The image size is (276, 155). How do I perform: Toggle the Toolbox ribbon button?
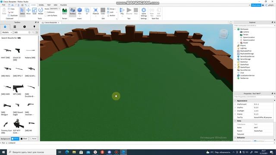(72, 12)
